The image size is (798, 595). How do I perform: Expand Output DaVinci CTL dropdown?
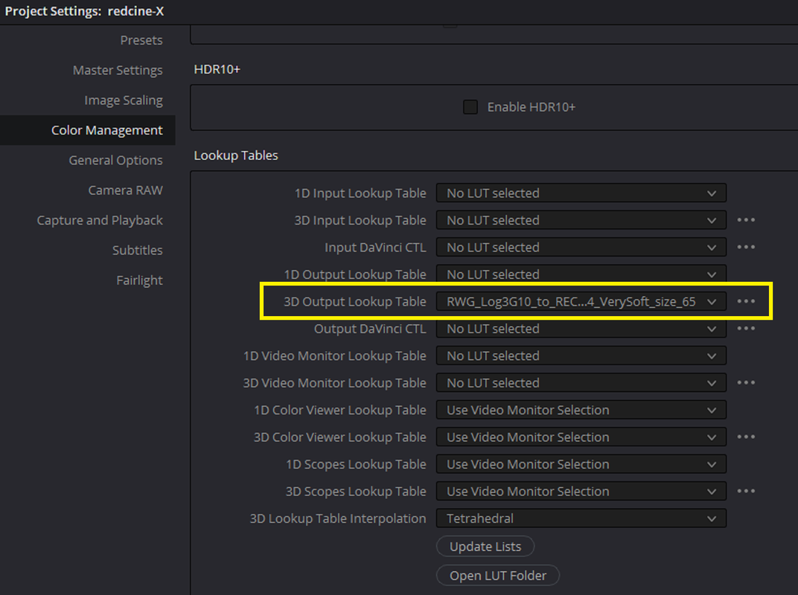(581, 329)
